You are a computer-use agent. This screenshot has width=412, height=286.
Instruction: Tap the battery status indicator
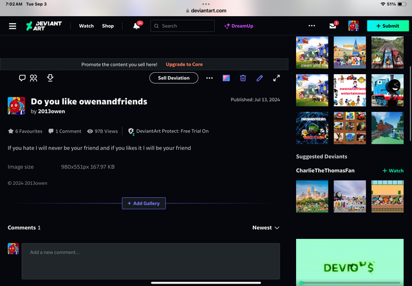click(402, 4)
